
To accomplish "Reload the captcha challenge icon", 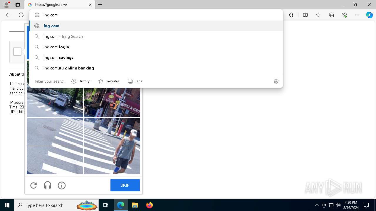I will (x=33, y=185).
